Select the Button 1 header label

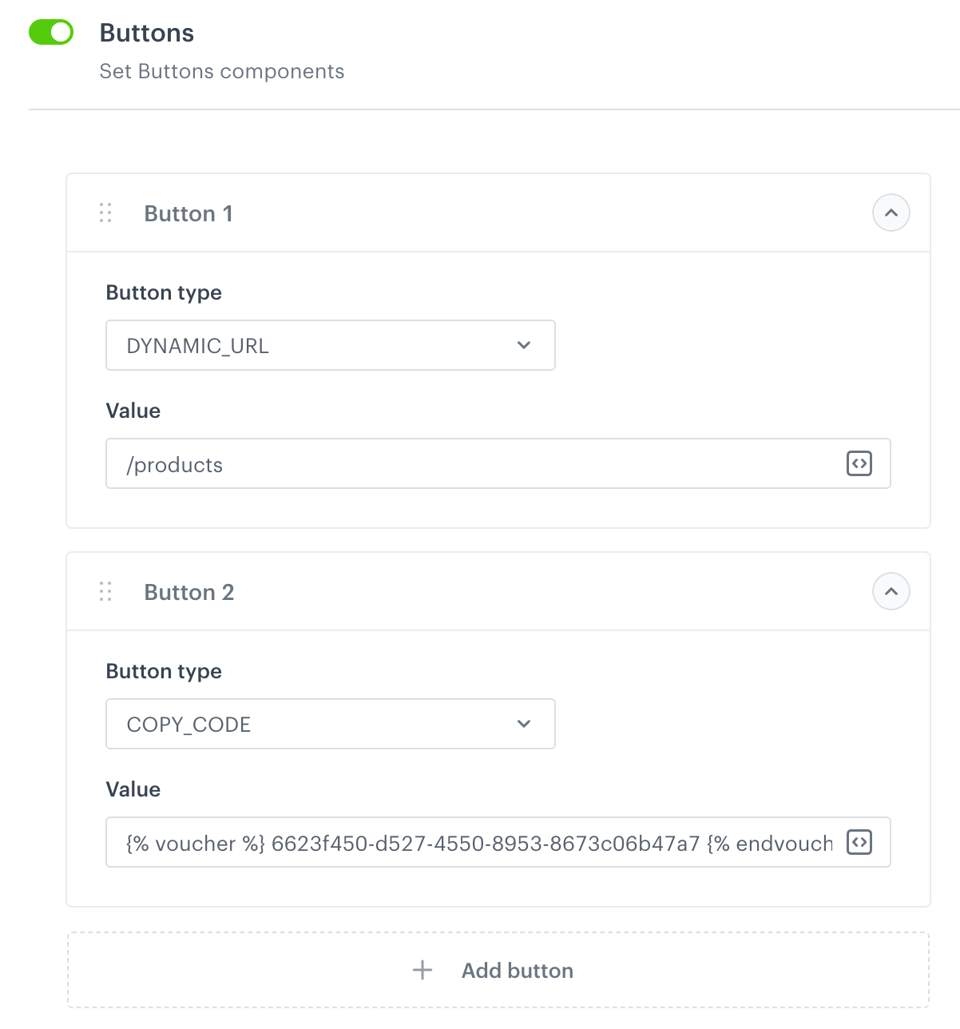188,213
